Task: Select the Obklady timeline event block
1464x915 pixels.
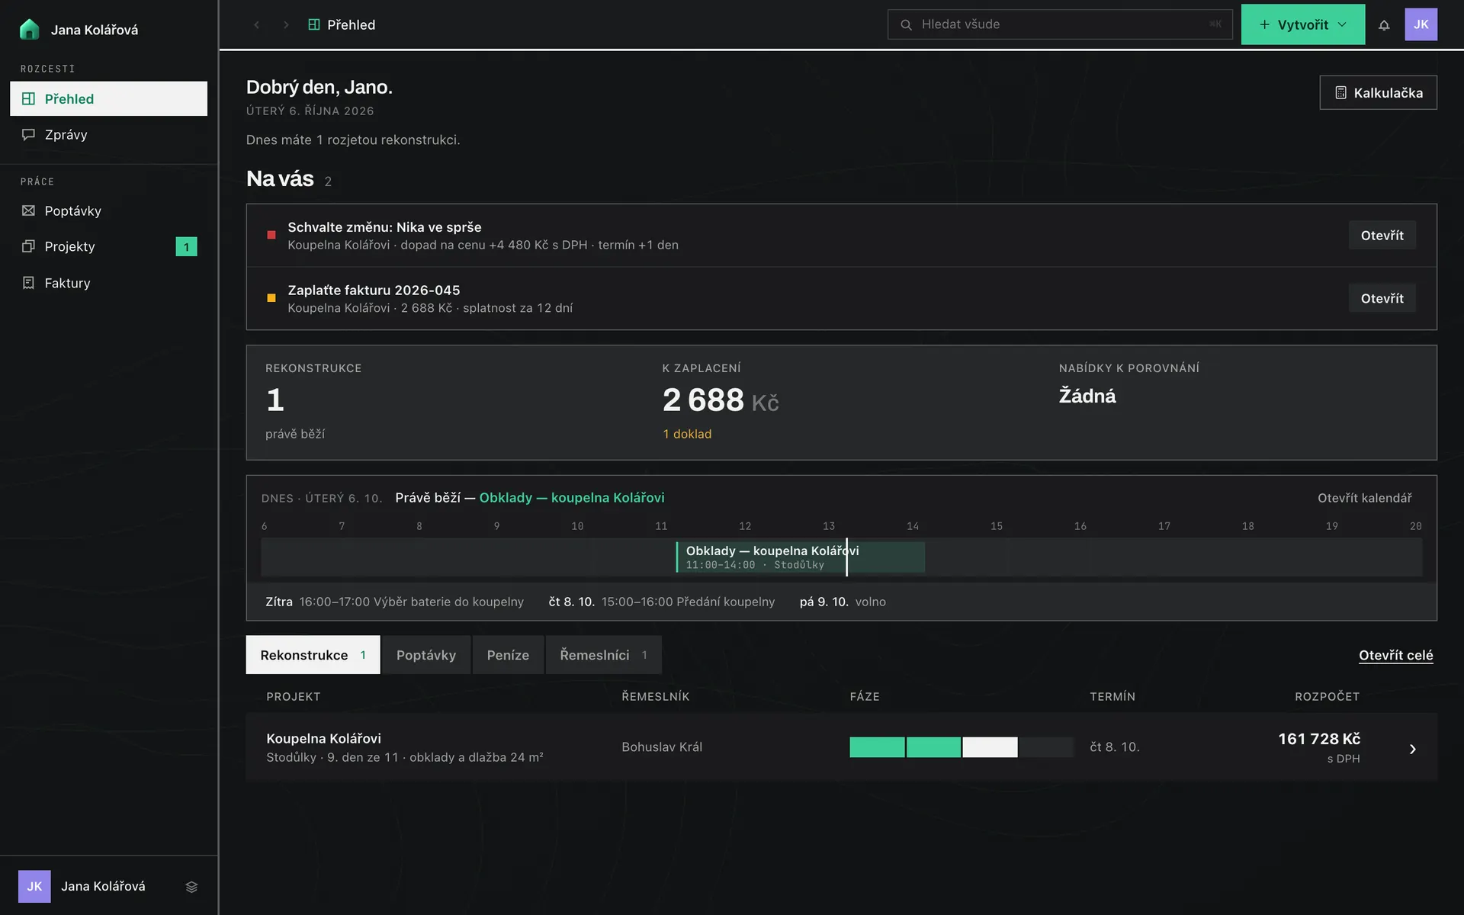Action: point(800,557)
